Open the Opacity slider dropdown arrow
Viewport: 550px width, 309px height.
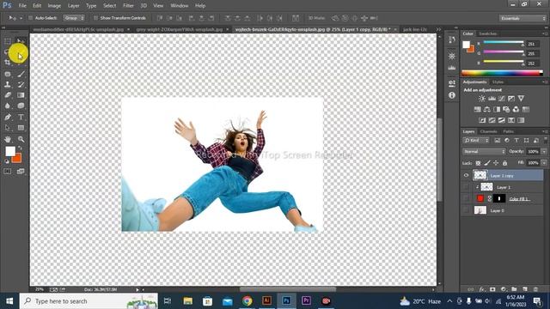[x=544, y=151]
